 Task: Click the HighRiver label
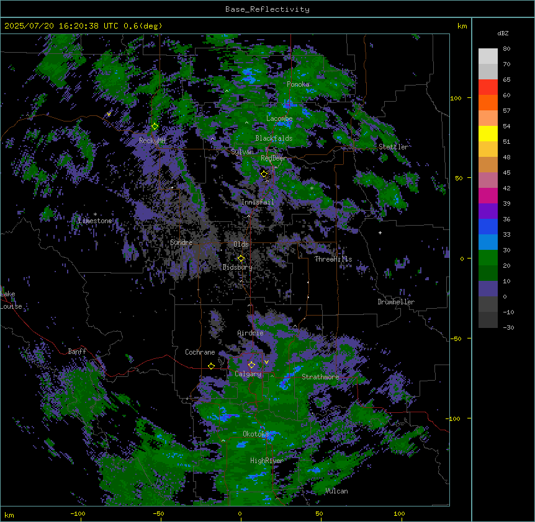[267, 461]
